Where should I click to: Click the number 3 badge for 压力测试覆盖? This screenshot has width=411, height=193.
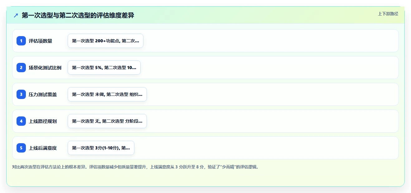21,94
